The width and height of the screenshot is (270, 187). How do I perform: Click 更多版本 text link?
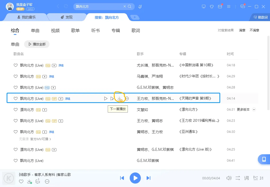pos(243,110)
